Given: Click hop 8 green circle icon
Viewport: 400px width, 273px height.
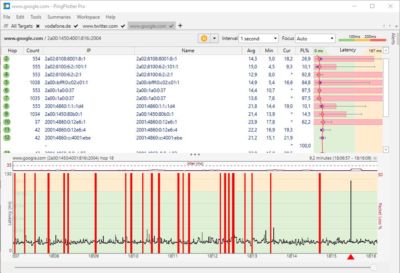Looking at the screenshot, I should 7,106.
